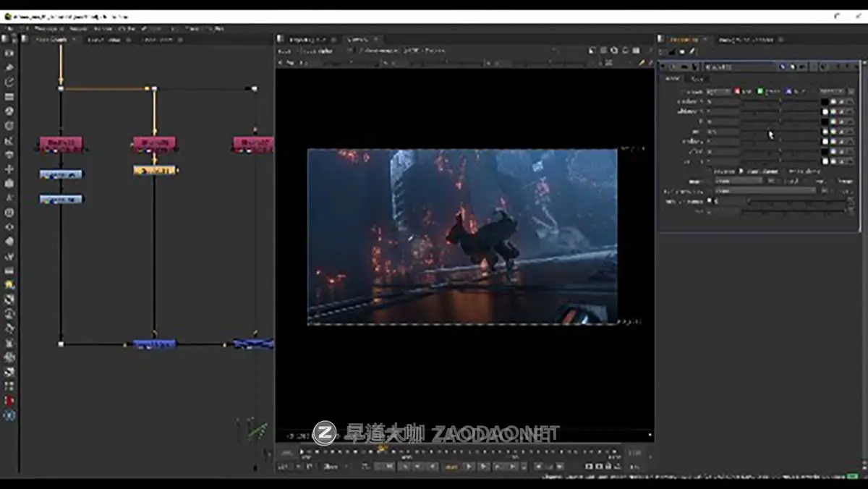Click the lift color swatch
The height and width of the screenshot is (489, 868).
[825, 122]
